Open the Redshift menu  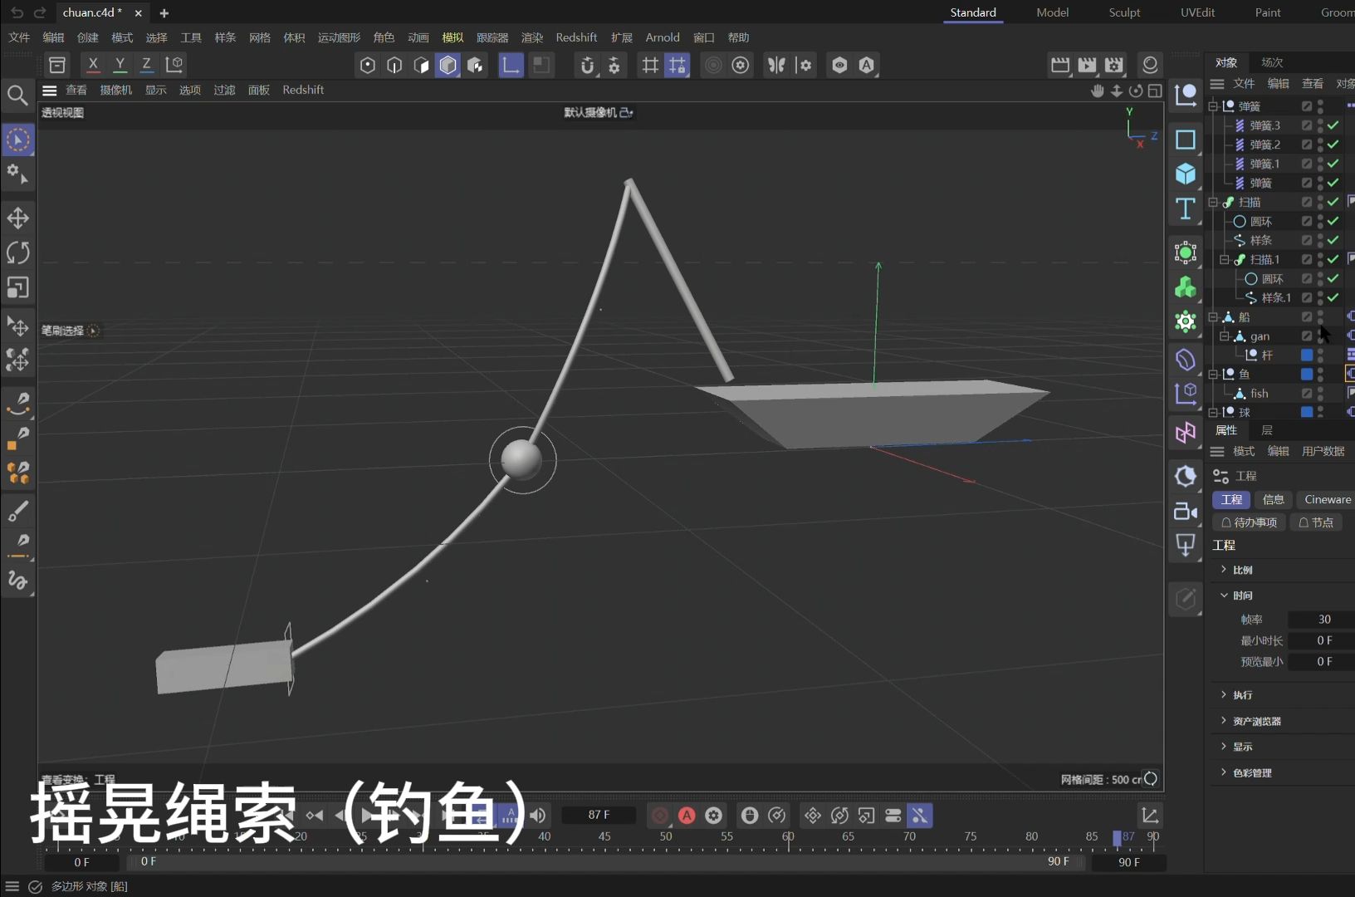tap(576, 37)
